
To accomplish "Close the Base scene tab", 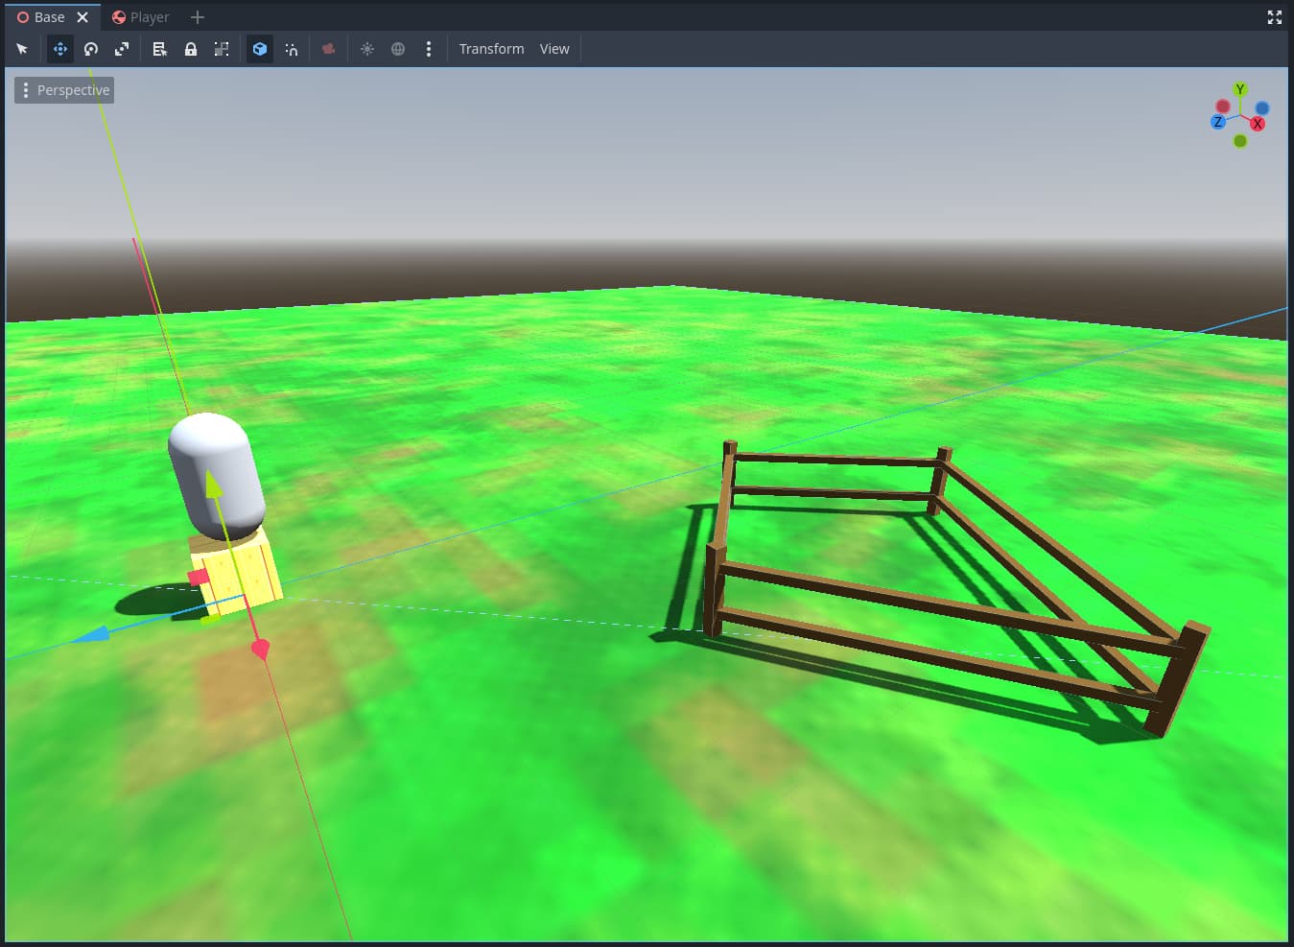I will [82, 17].
